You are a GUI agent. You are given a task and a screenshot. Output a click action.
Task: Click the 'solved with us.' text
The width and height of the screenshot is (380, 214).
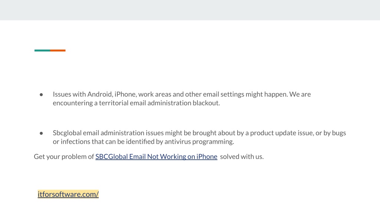242,156
